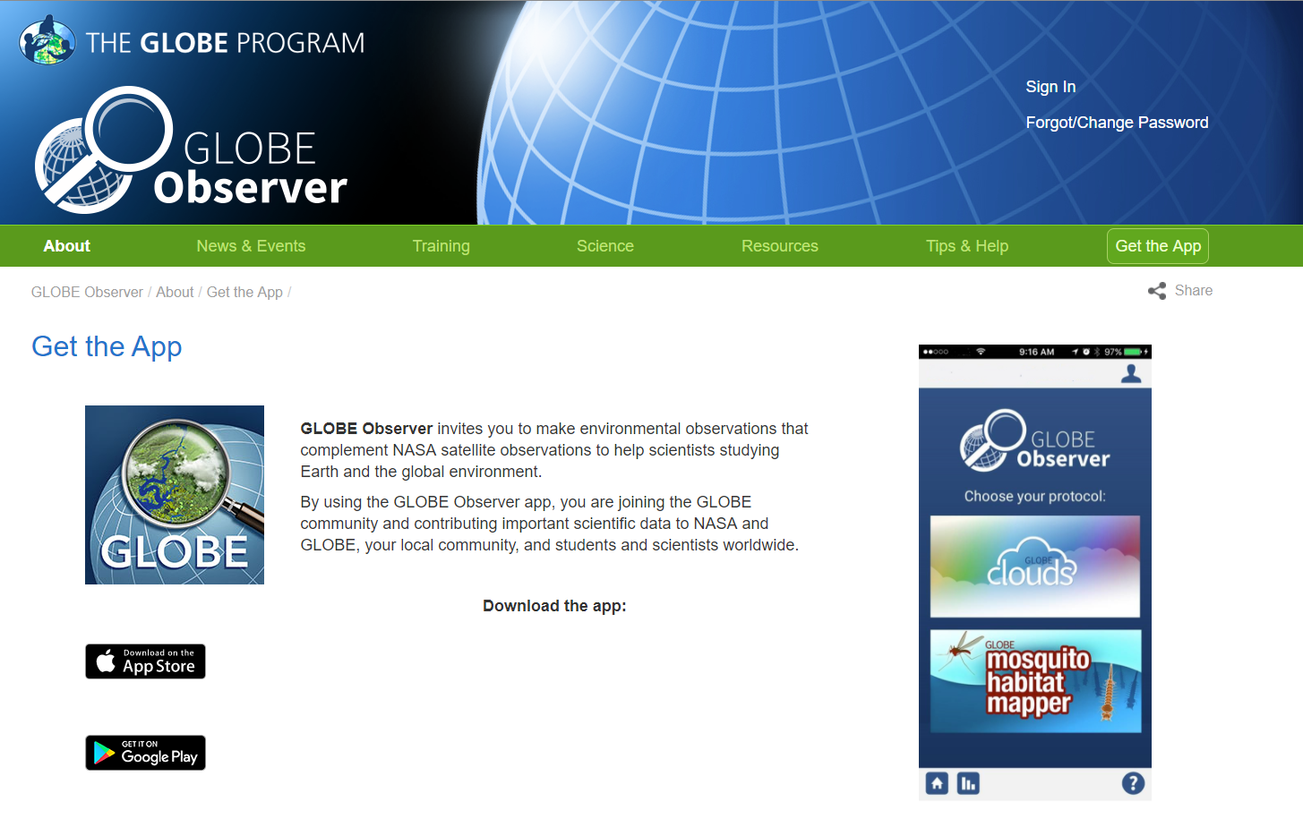Open the Training menu

tap(441, 246)
